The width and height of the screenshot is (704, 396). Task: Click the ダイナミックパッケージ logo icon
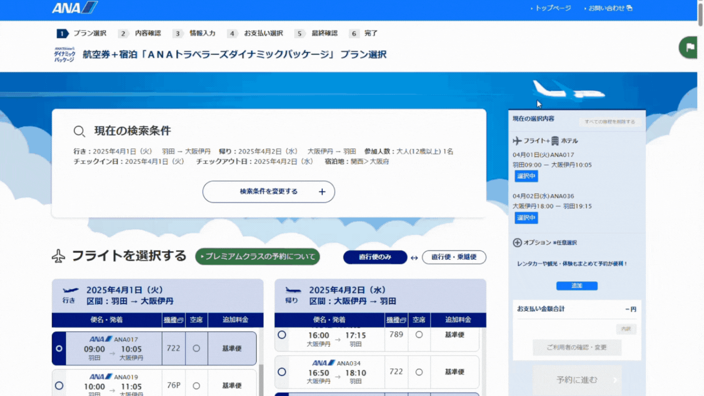[65, 55]
